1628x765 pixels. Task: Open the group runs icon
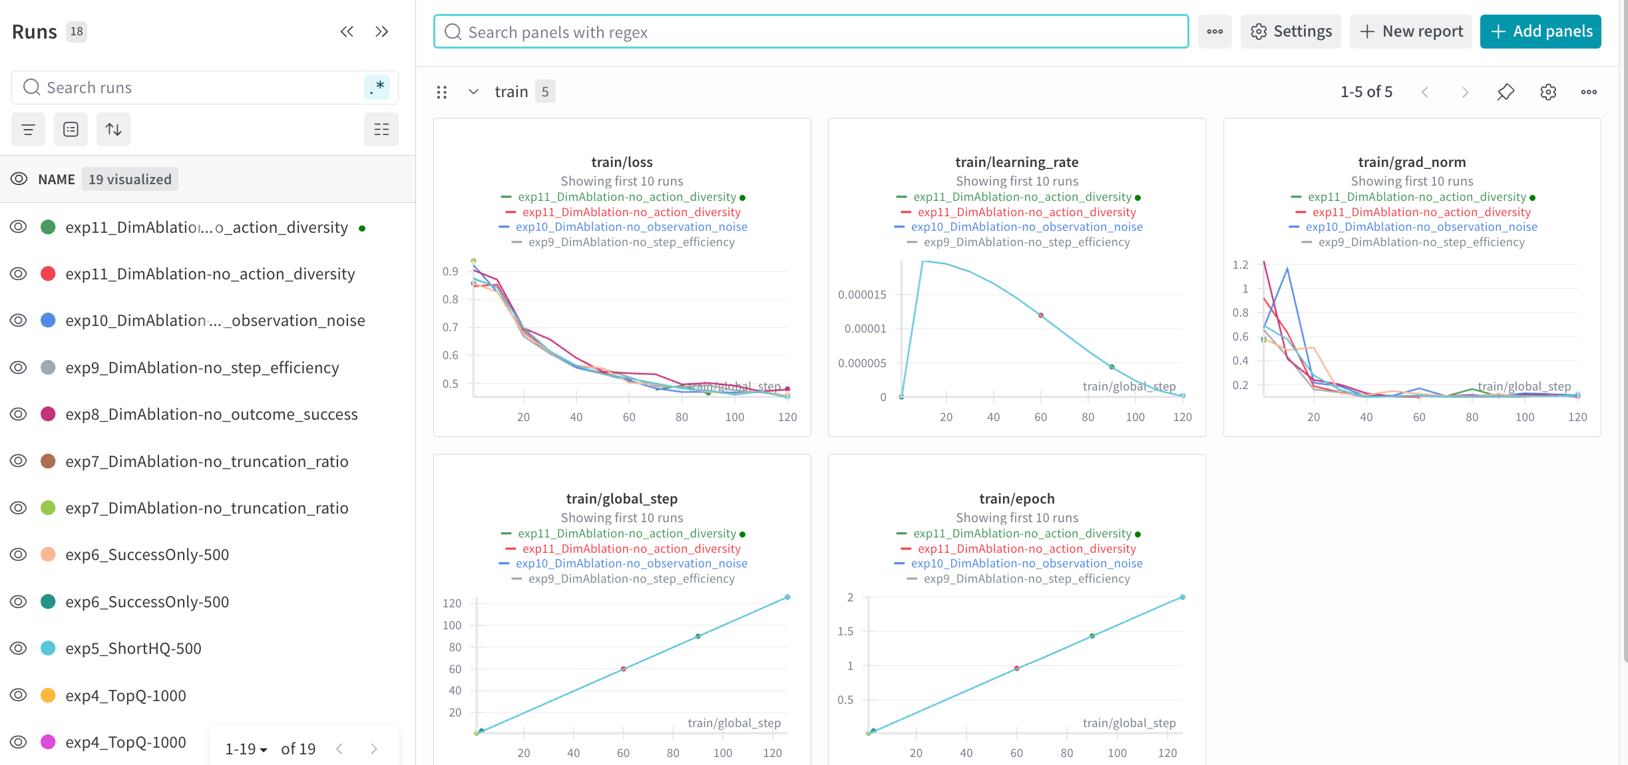(x=71, y=130)
